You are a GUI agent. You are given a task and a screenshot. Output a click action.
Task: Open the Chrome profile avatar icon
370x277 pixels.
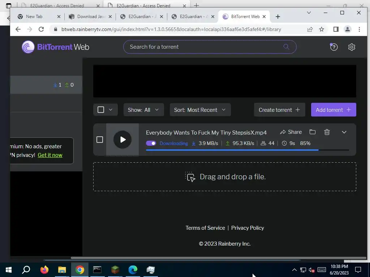click(x=347, y=29)
